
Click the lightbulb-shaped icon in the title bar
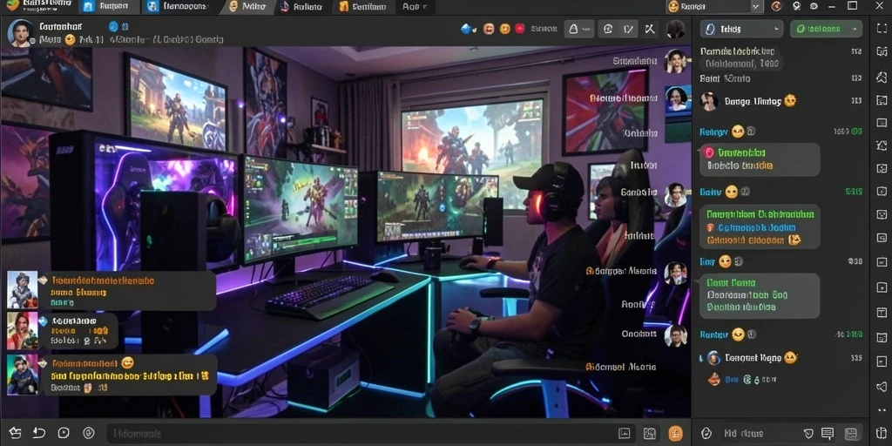click(x=796, y=6)
